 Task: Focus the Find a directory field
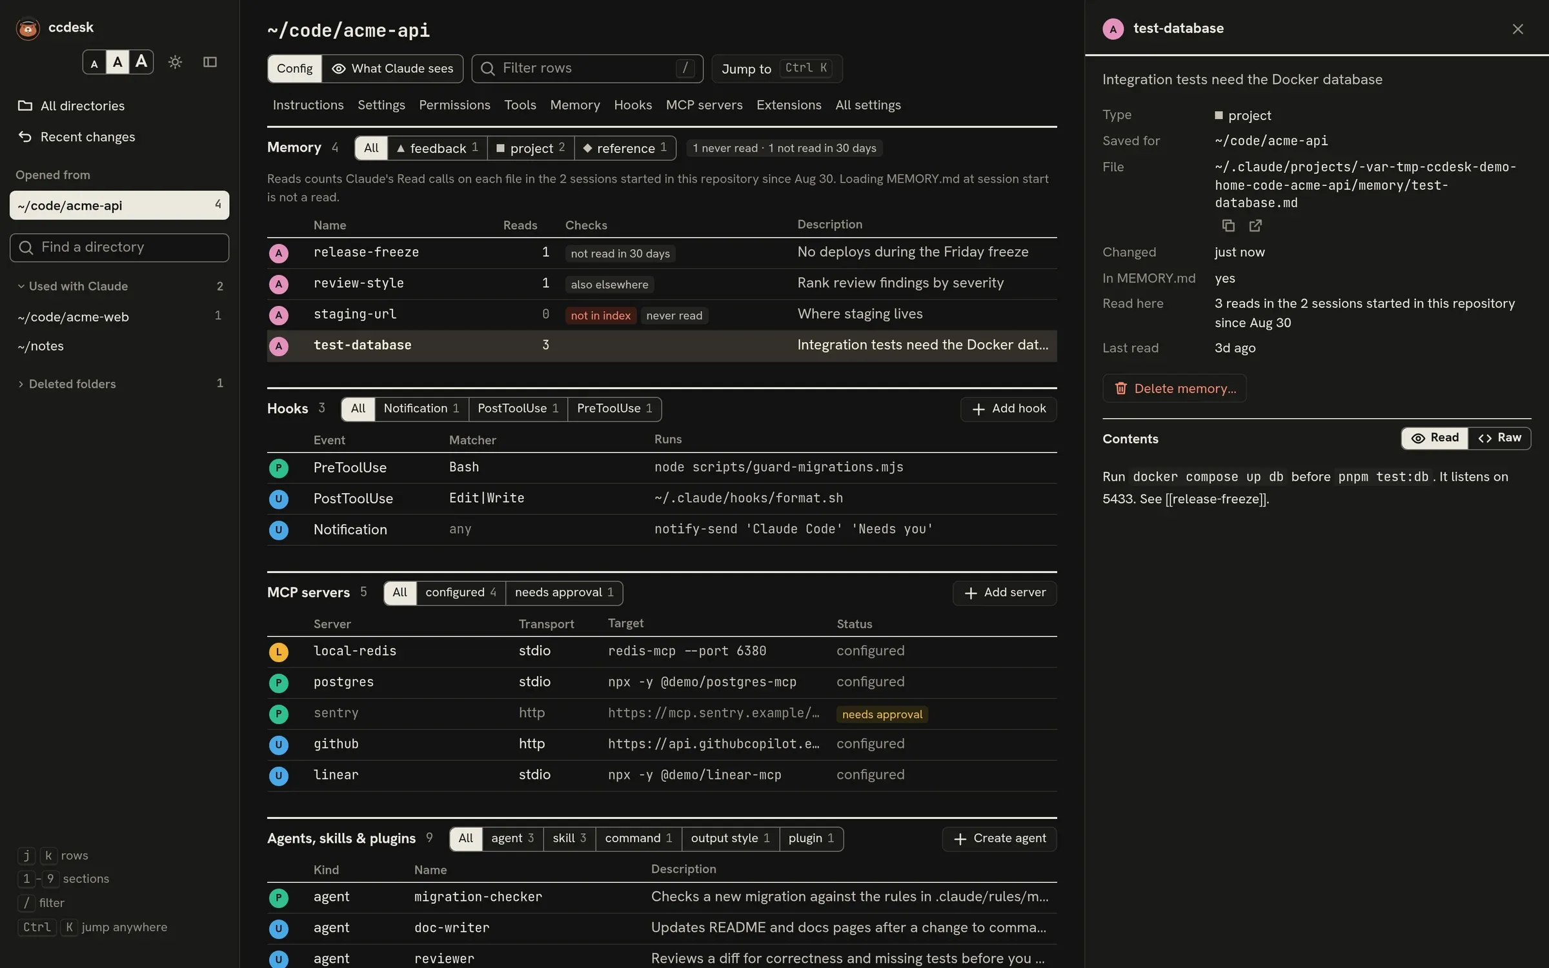click(119, 248)
